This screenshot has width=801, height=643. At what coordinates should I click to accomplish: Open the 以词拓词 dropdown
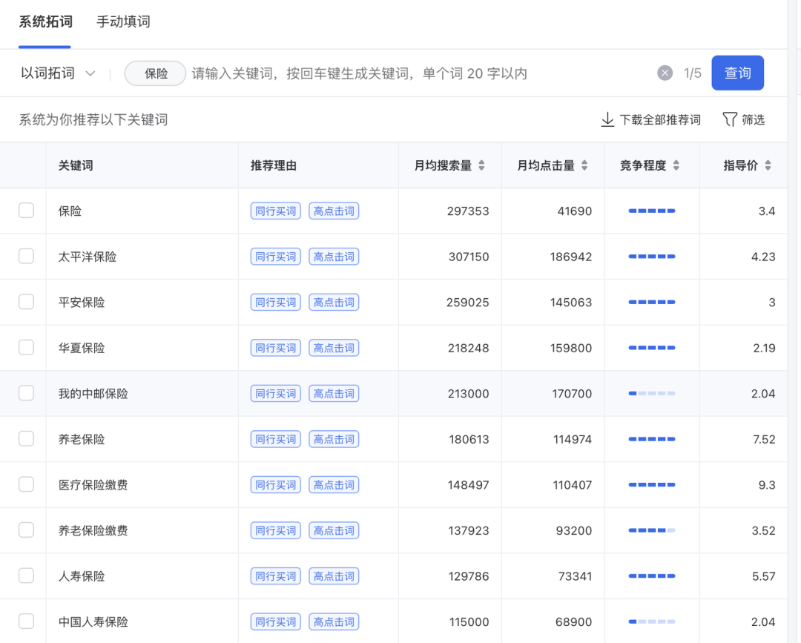tap(59, 73)
